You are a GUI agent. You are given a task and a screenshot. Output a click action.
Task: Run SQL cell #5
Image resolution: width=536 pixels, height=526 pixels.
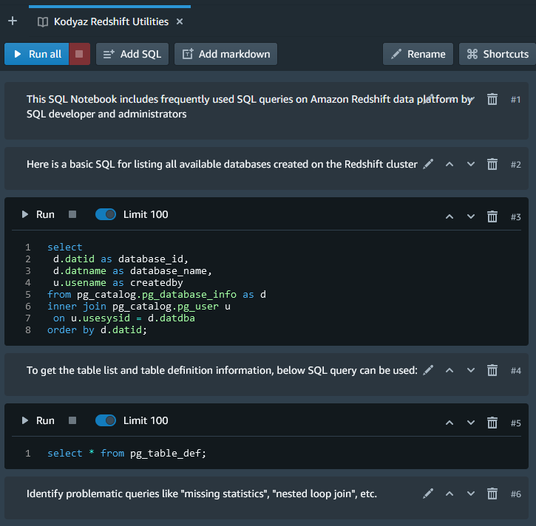click(x=38, y=420)
